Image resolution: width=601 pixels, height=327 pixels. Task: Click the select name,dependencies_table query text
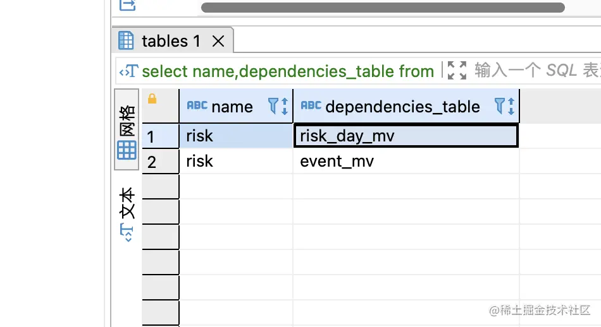(288, 71)
